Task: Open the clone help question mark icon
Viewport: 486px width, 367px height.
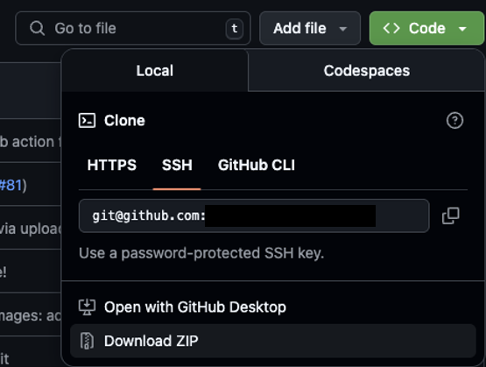Action: click(x=454, y=120)
